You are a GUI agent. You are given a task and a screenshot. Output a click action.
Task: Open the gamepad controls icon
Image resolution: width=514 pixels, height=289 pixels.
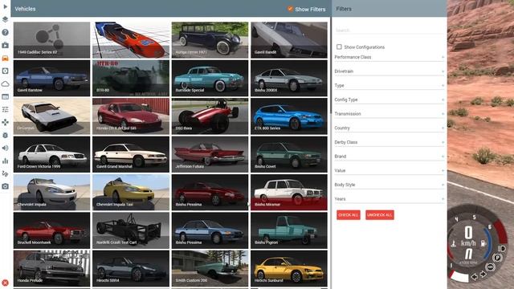coord(6,122)
